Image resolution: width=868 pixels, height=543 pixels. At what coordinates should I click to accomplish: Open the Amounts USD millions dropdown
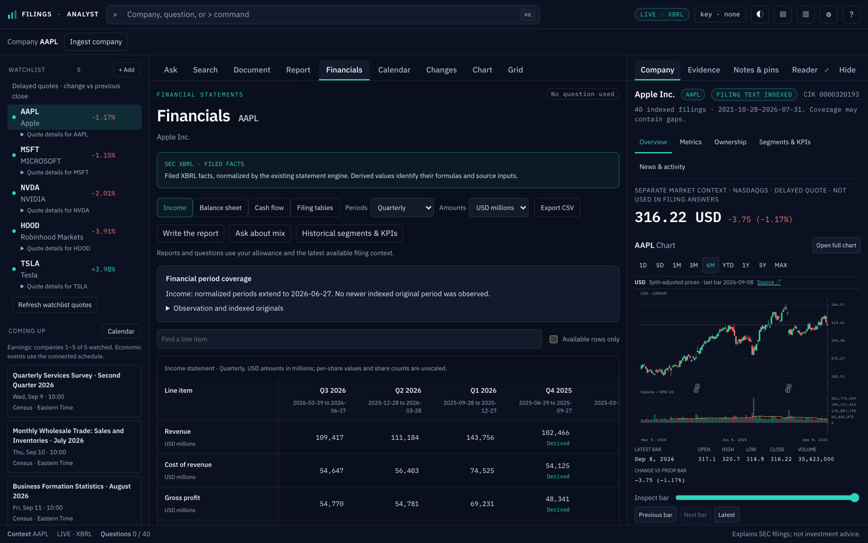[x=498, y=208]
